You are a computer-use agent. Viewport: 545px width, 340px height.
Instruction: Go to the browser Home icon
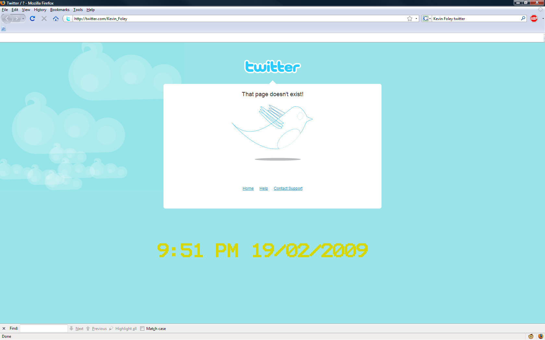56,18
